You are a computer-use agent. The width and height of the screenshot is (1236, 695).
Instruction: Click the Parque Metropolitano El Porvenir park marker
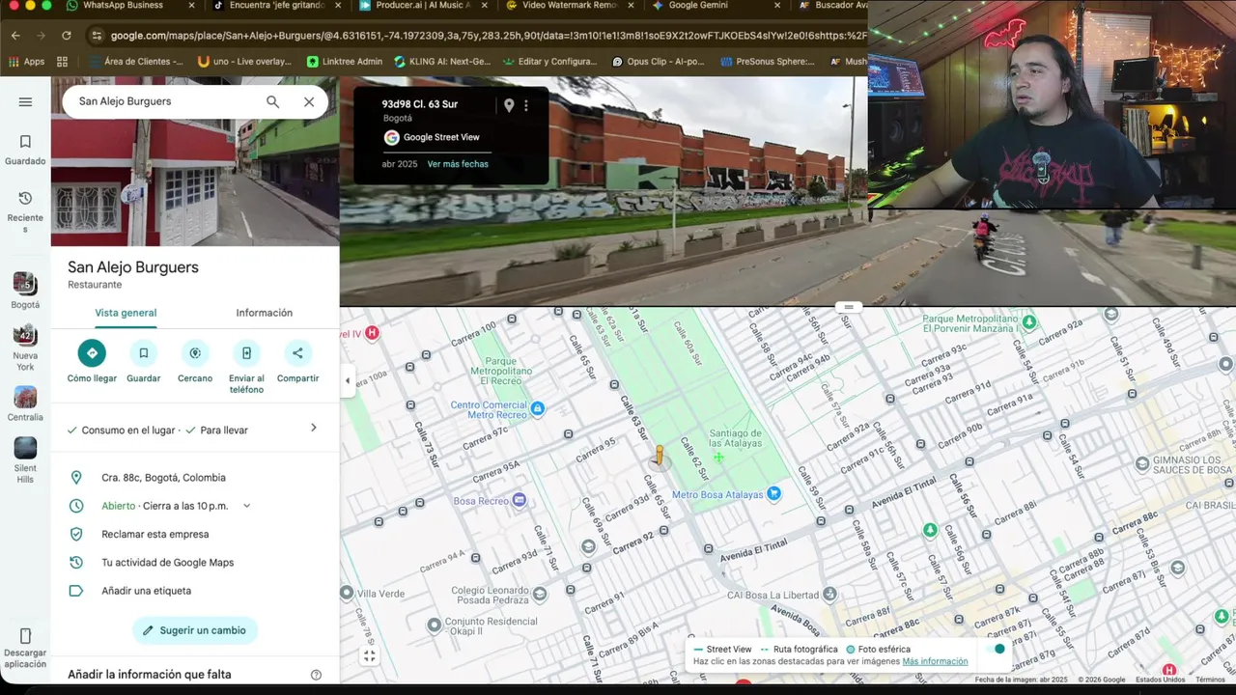point(1029,321)
